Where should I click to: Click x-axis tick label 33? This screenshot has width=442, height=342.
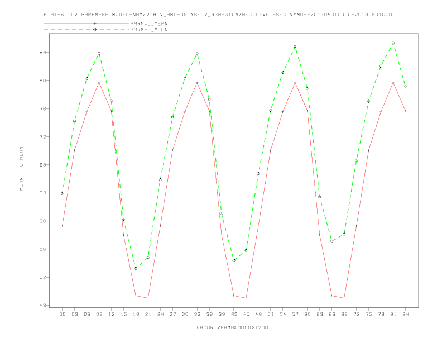(197, 314)
